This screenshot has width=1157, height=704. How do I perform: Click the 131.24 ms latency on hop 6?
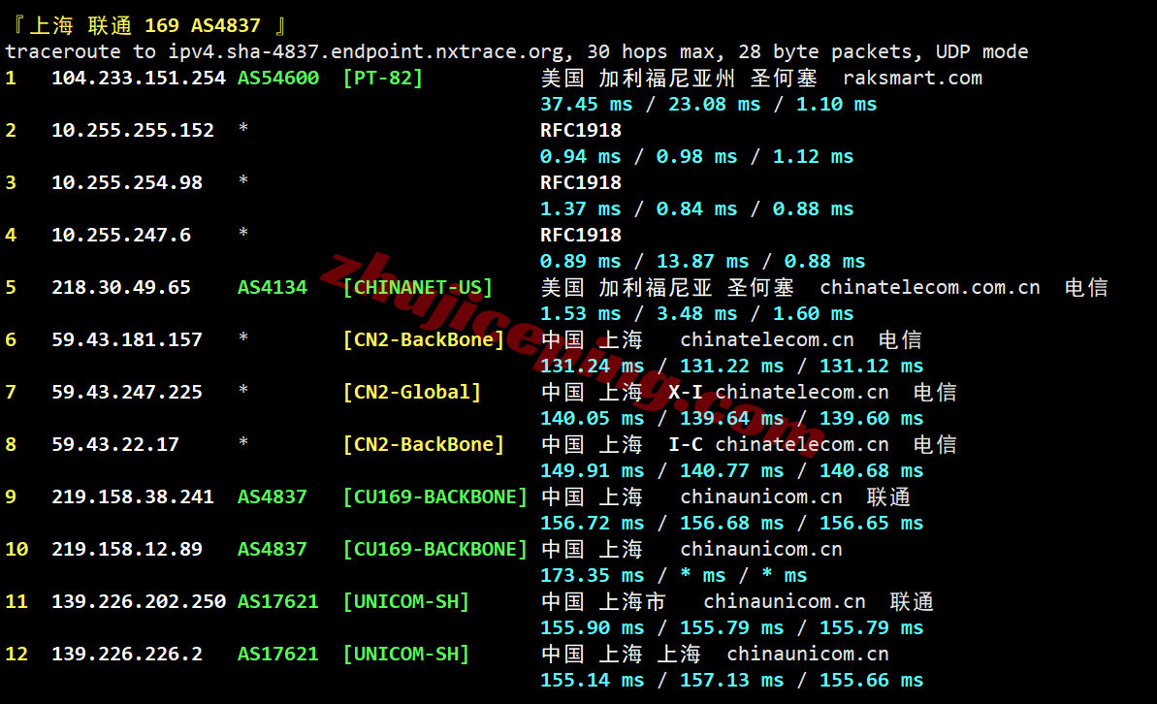(592, 367)
